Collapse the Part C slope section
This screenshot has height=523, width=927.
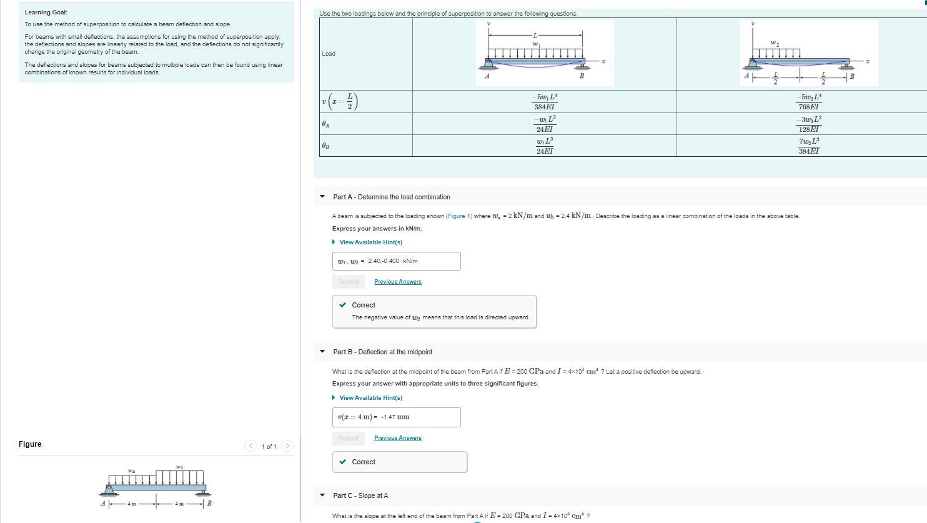[x=322, y=495]
